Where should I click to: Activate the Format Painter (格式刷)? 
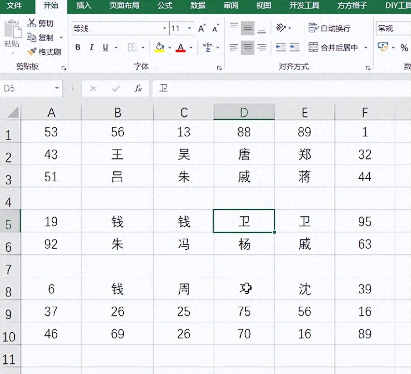tap(44, 52)
